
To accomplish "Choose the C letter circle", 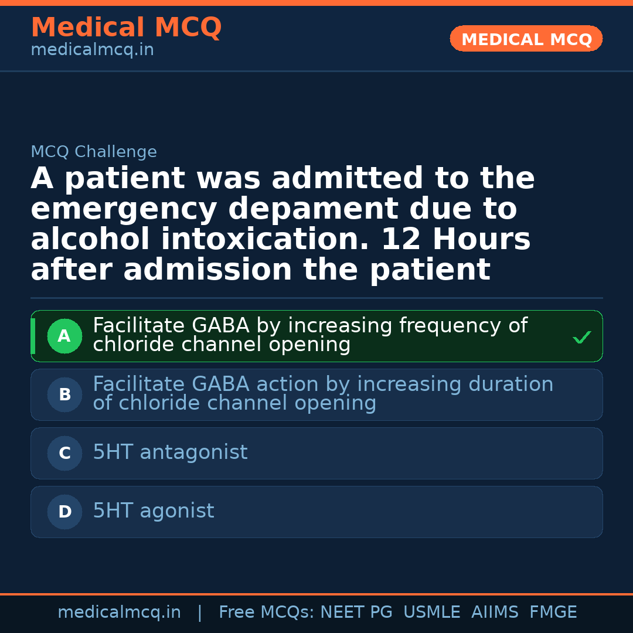I will click(x=64, y=454).
